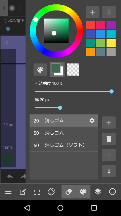
Task: Tap the Android home button
Action: [x=61, y=208]
